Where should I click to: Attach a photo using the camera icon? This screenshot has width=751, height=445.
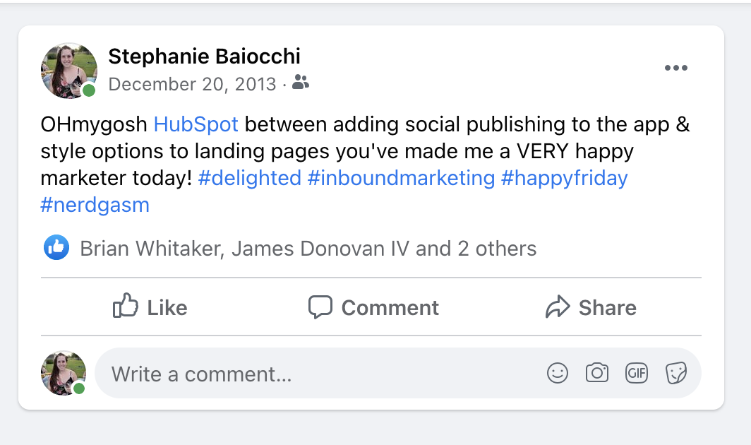[x=597, y=372]
